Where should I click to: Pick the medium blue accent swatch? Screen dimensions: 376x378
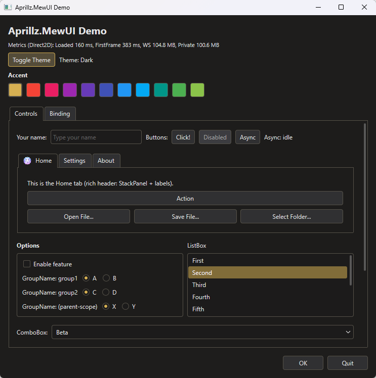pyautogui.click(x=124, y=90)
